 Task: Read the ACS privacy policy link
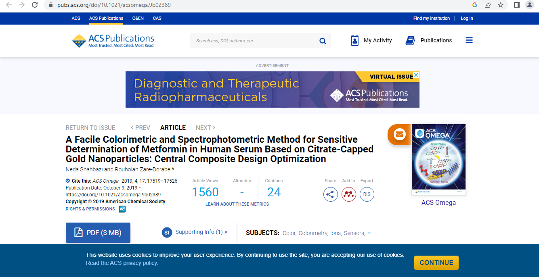coord(122,263)
